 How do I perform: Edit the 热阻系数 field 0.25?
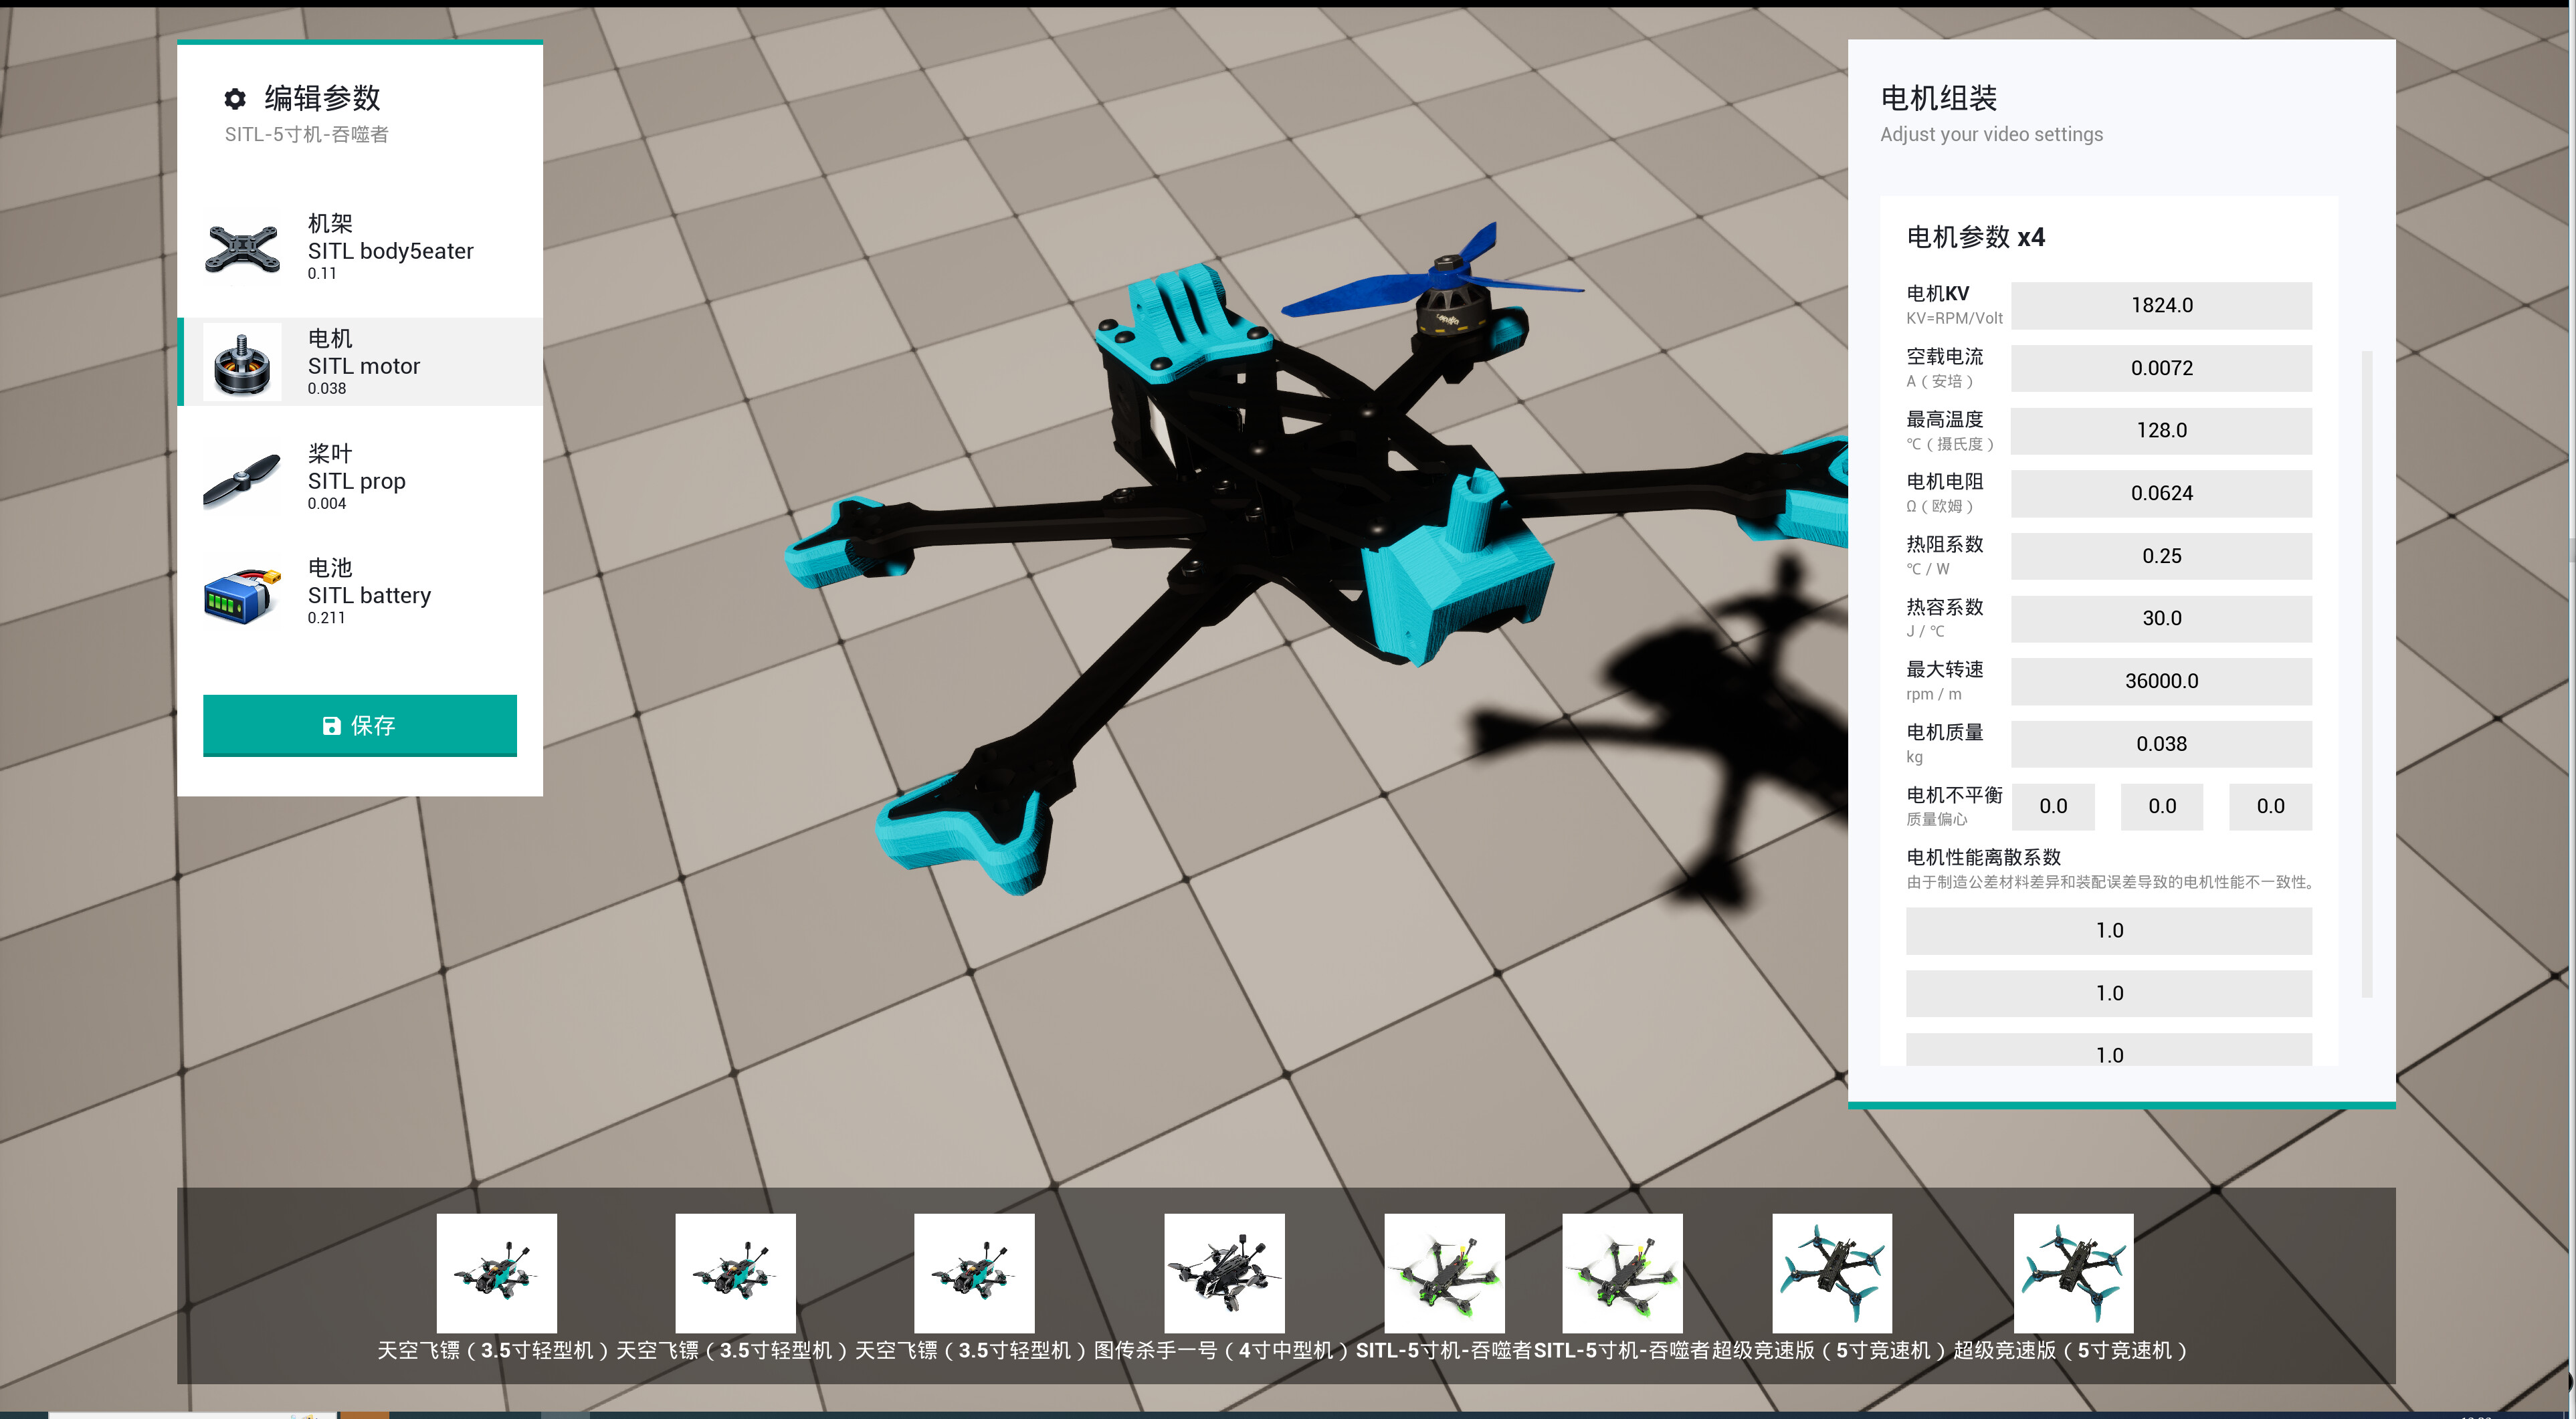coord(2161,556)
